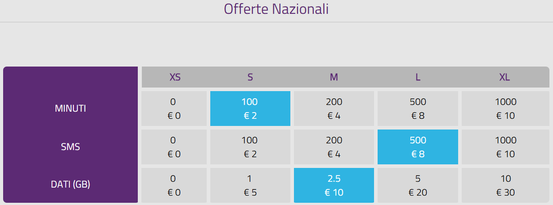Select 10 GB data for € 30
Screen dimensions: 553x205
pos(505,185)
